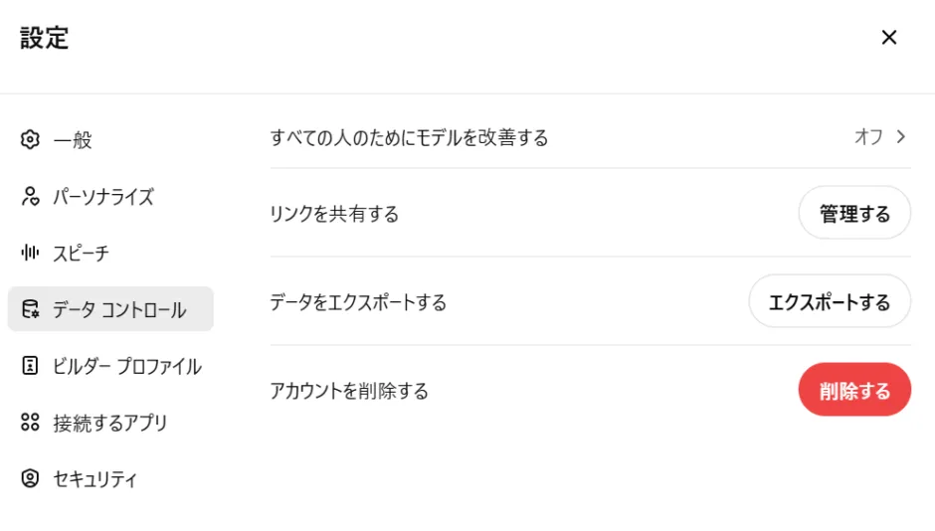Image resolution: width=935 pixels, height=531 pixels.
Task: Click the database icon for データ コントロール
Action: click(x=30, y=309)
